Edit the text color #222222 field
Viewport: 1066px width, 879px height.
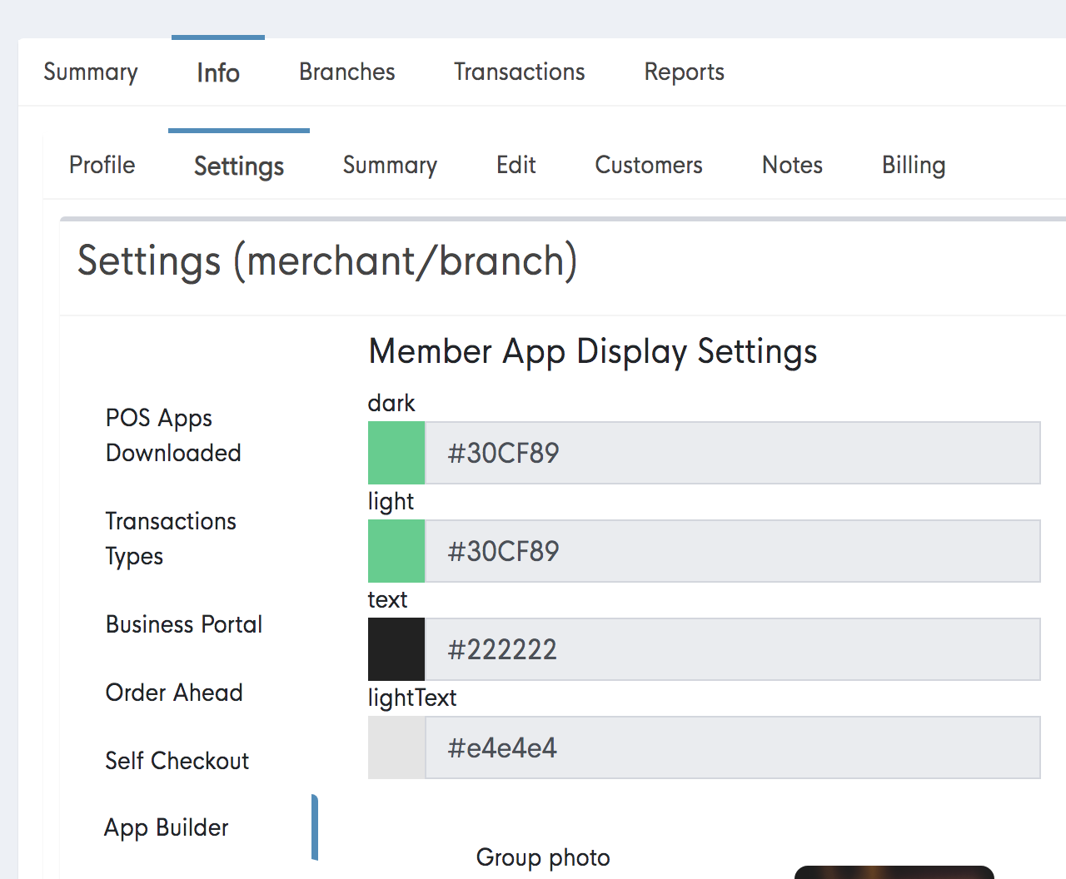[733, 649]
